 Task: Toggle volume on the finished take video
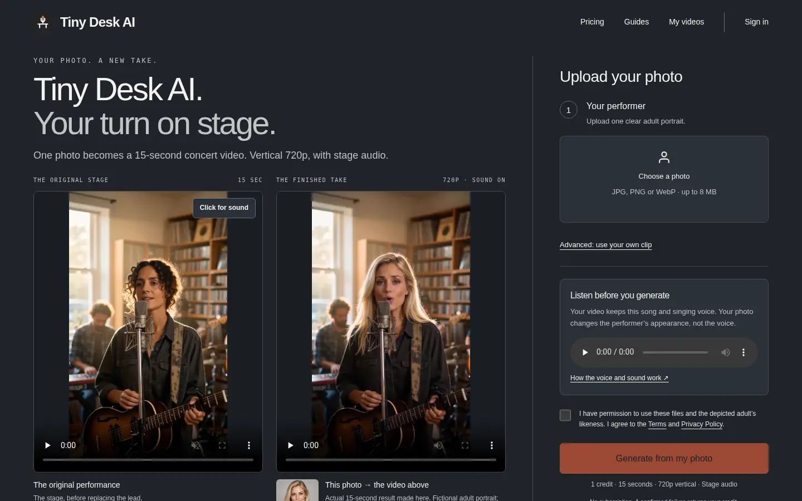click(438, 445)
